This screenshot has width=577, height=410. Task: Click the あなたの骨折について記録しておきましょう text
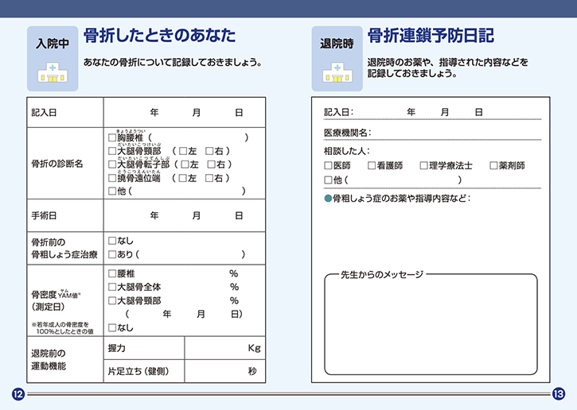click(x=173, y=62)
